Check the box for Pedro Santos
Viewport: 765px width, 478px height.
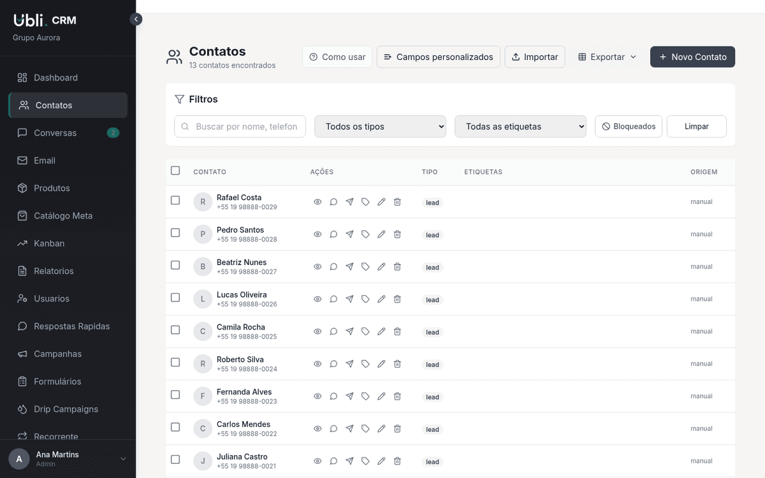tap(175, 233)
